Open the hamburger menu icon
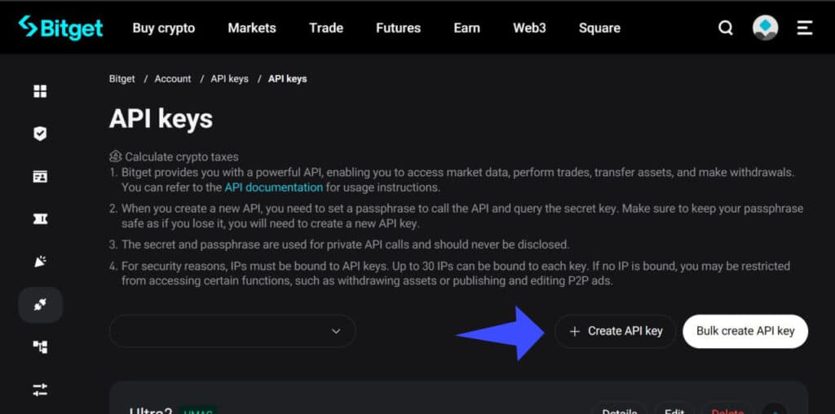Screen dimensions: 835x414 [805, 28]
